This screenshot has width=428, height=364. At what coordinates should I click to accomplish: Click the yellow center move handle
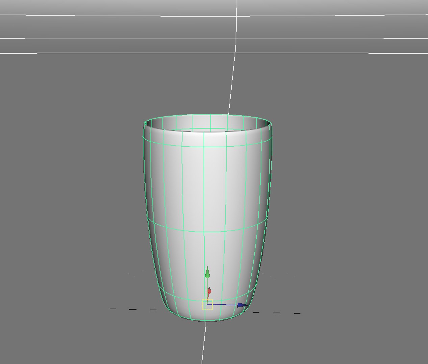pos(207,304)
